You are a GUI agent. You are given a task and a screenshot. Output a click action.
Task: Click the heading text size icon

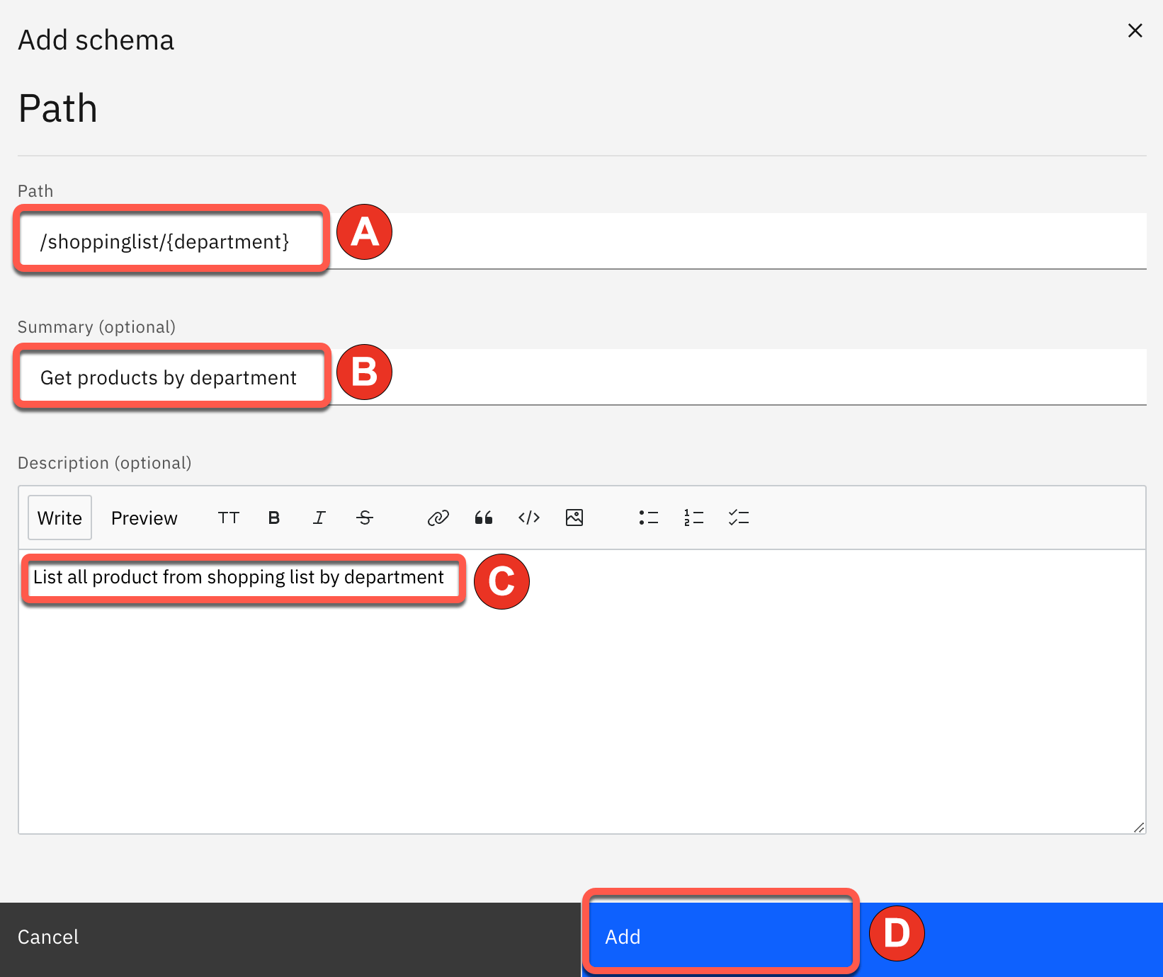coord(228,518)
